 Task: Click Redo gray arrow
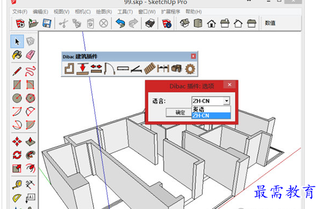(x=133, y=23)
